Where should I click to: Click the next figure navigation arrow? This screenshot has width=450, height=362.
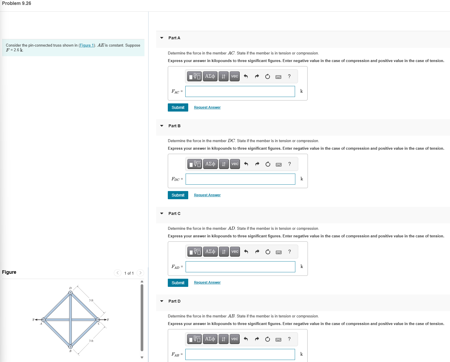140,273
